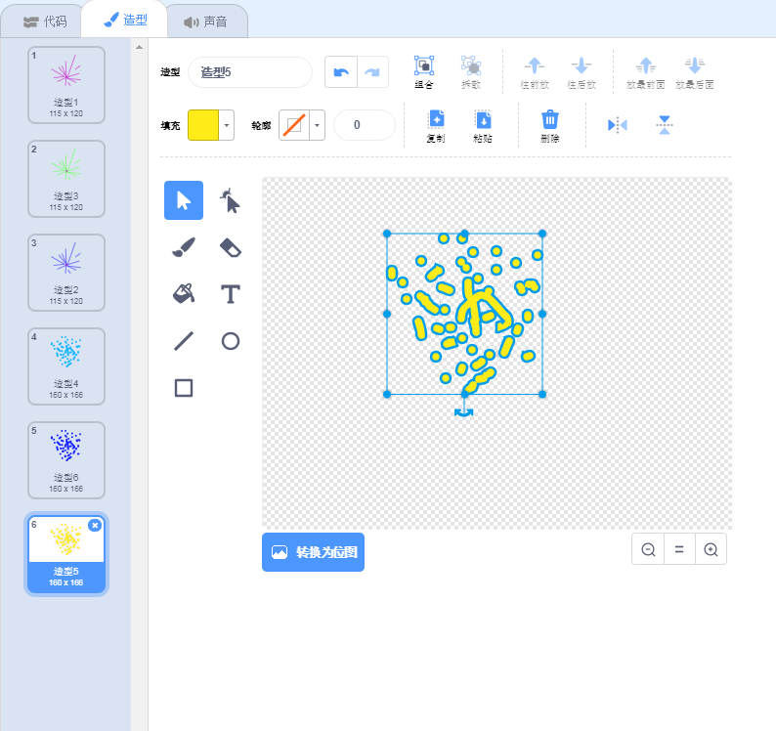Switch to the 代码 tab

[x=44, y=21]
